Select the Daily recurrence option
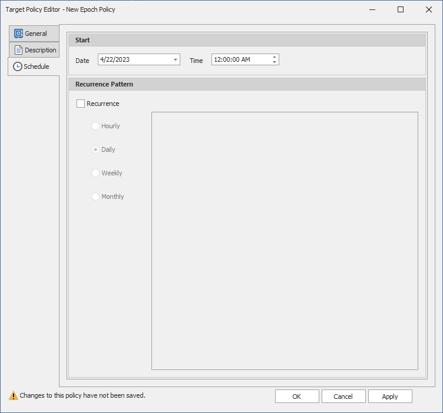The image size is (443, 413). click(95, 149)
